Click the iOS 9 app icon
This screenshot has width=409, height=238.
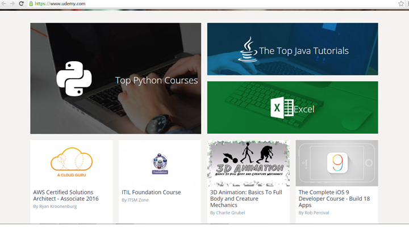[x=337, y=163]
